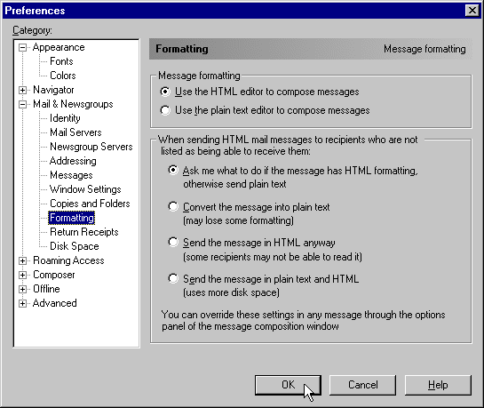
Task: Choose Send in plain text and HTML
Action: click(x=173, y=278)
